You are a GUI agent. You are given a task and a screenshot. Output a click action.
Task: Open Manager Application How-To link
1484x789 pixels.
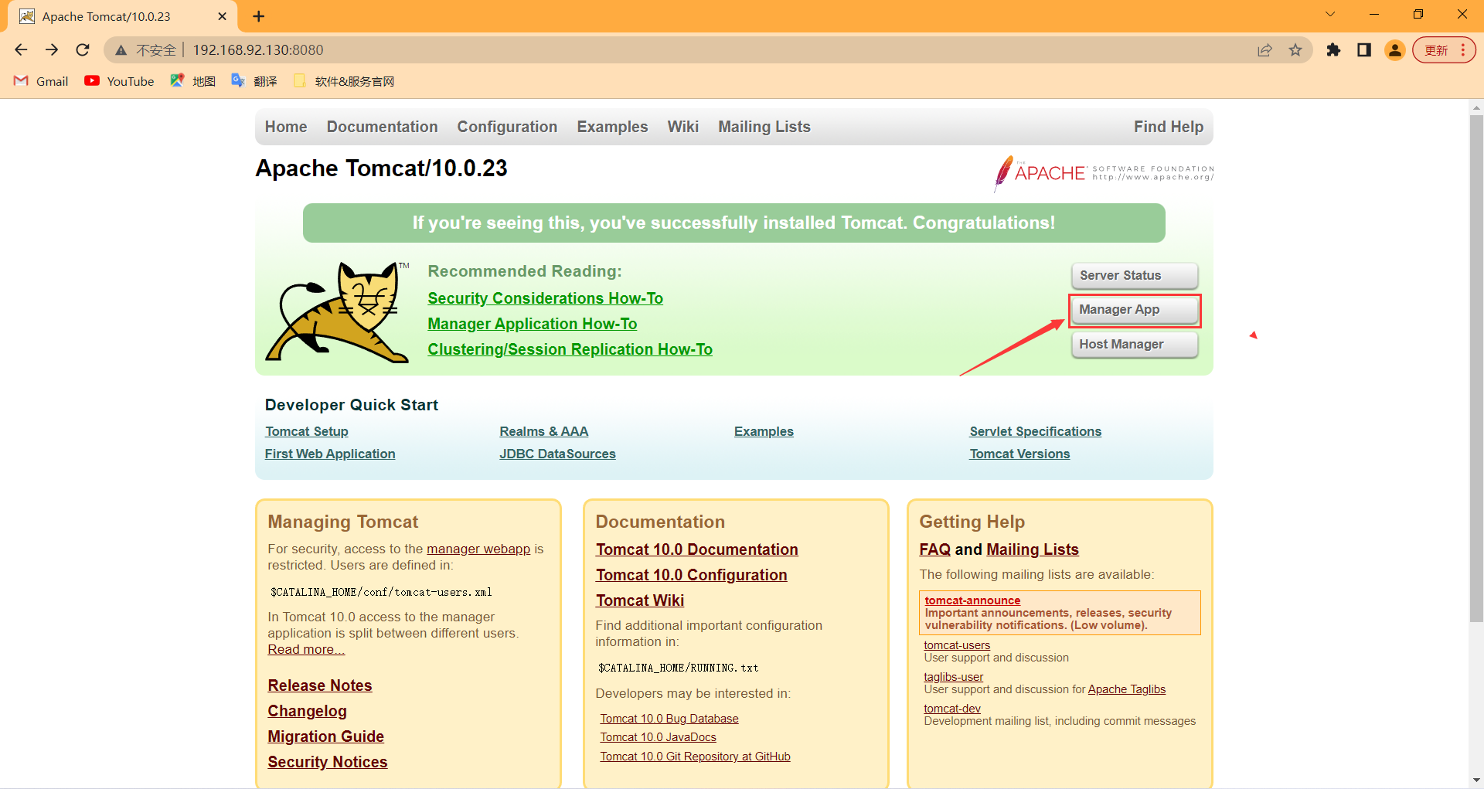pyautogui.click(x=533, y=324)
